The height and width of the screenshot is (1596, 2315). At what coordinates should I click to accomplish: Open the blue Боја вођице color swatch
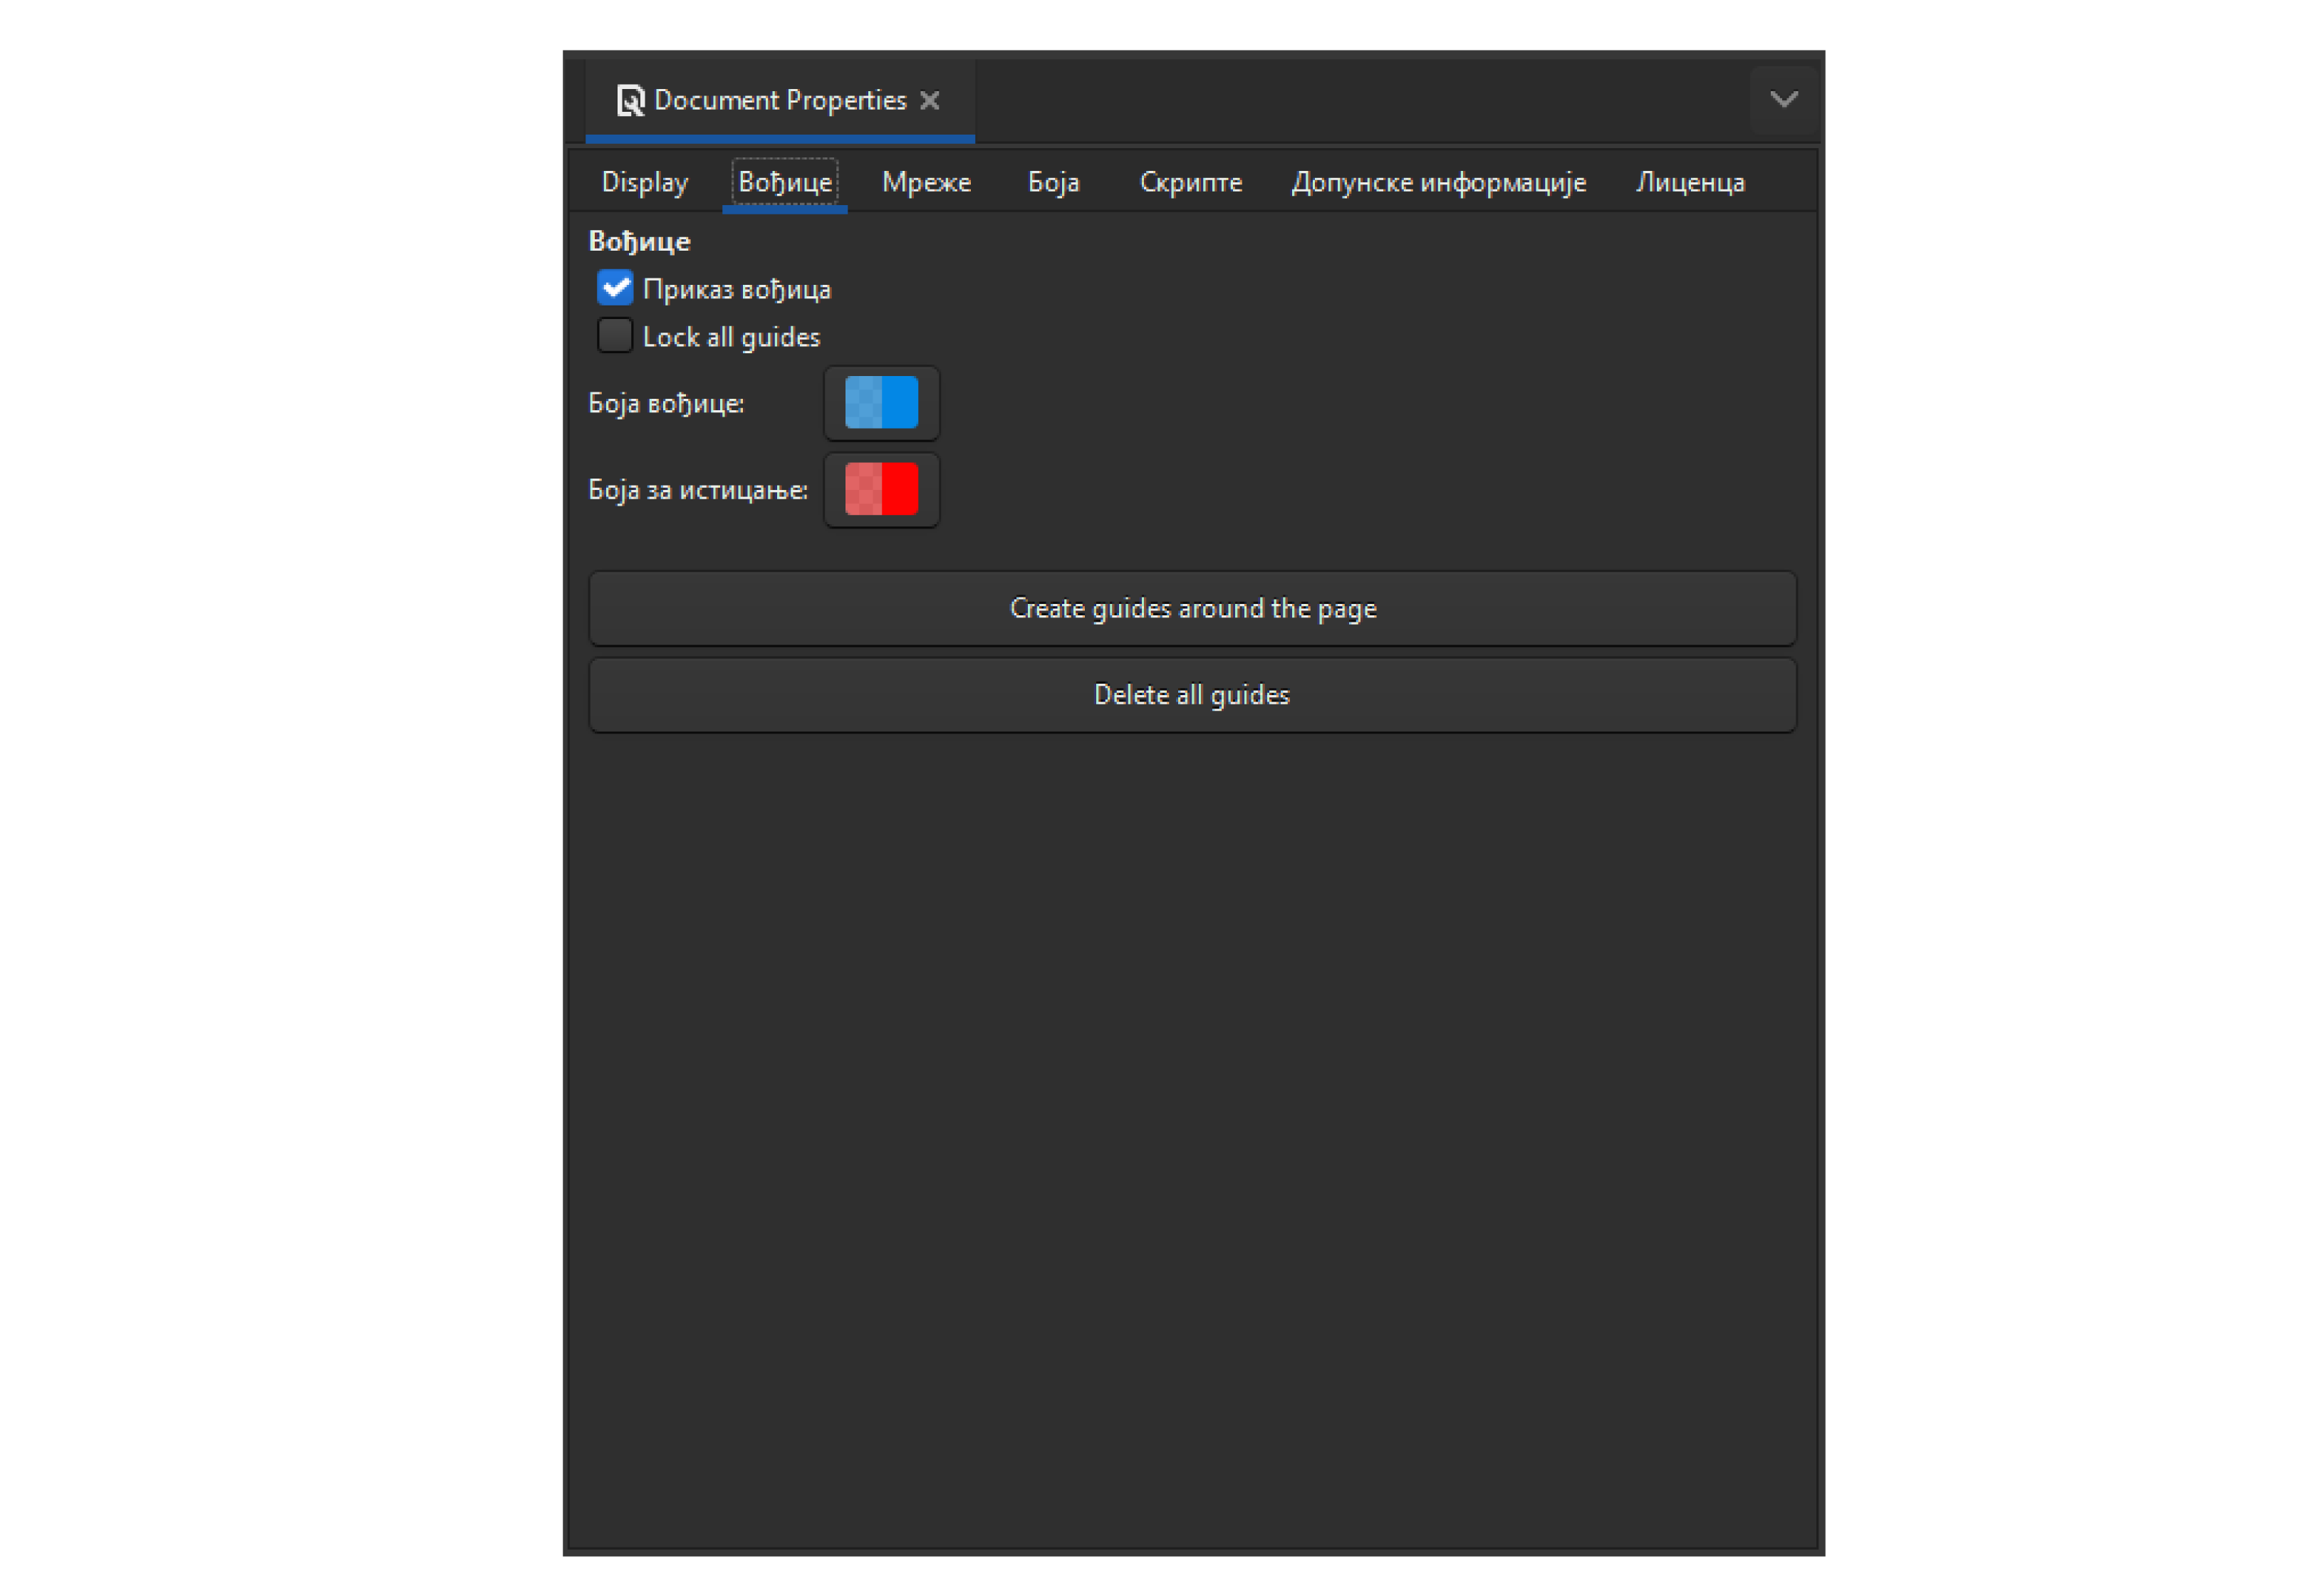[881, 403]
